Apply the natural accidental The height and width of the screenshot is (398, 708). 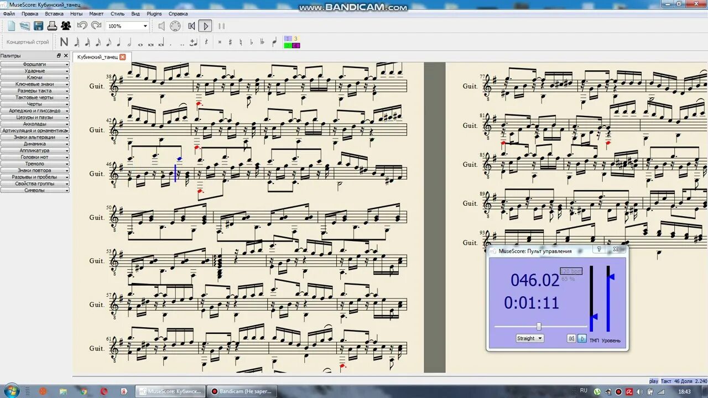click(241, 42)
